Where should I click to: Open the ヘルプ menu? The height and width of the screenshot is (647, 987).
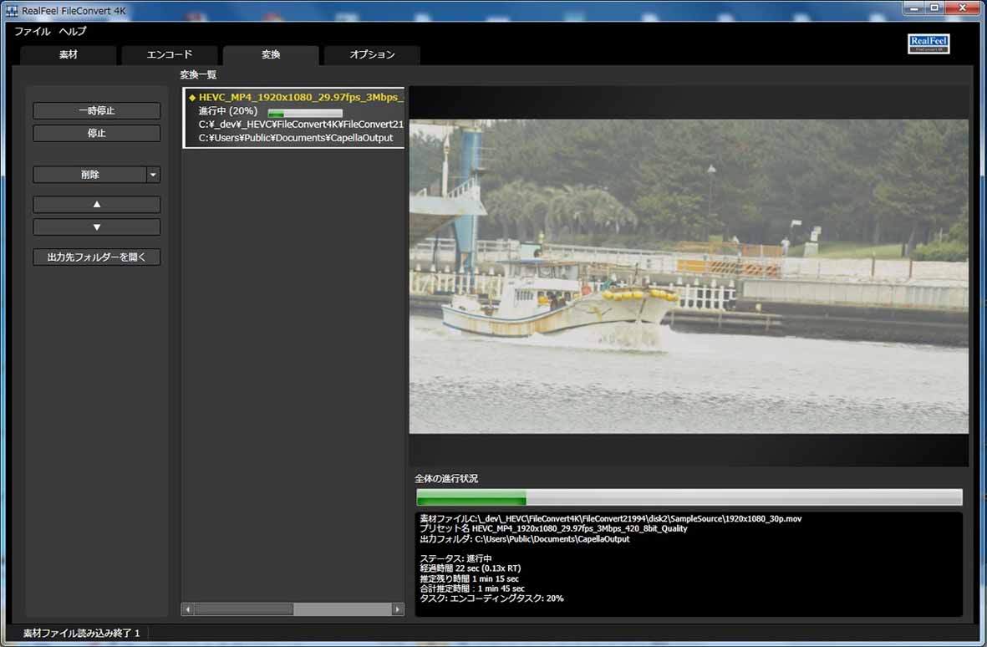pos(73,31)
